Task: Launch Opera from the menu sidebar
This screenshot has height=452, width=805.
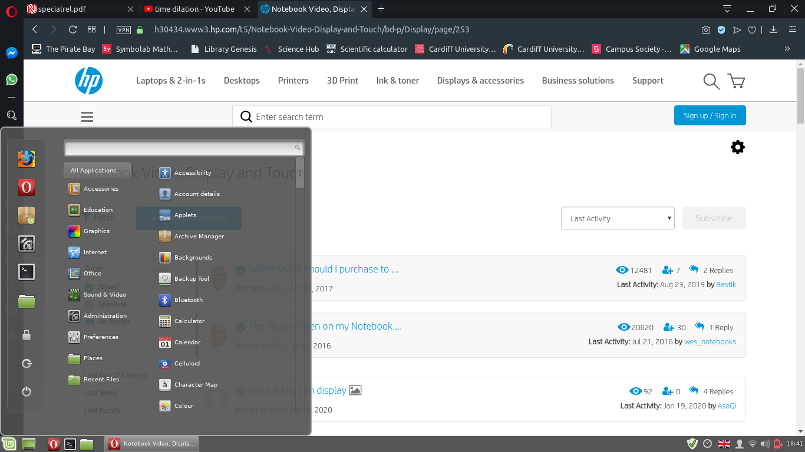Action: [x=27, y=187]
